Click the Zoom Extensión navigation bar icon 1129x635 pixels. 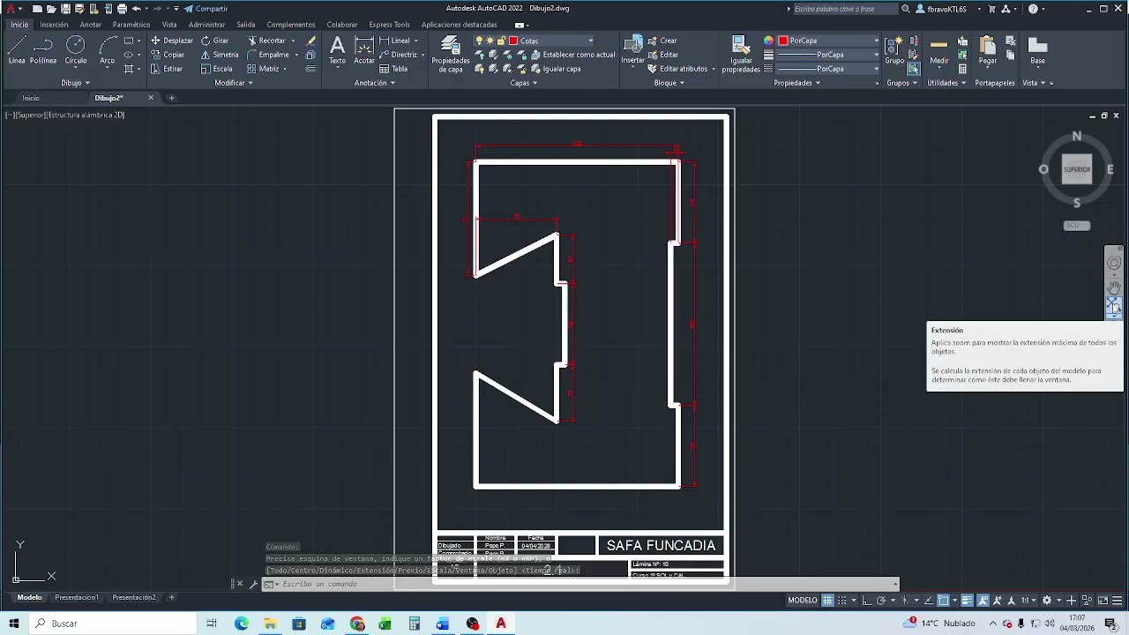point(1114,305)
